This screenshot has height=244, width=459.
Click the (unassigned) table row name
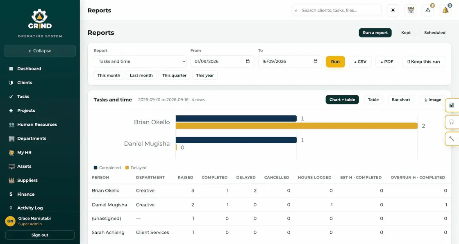click(106, 219)
